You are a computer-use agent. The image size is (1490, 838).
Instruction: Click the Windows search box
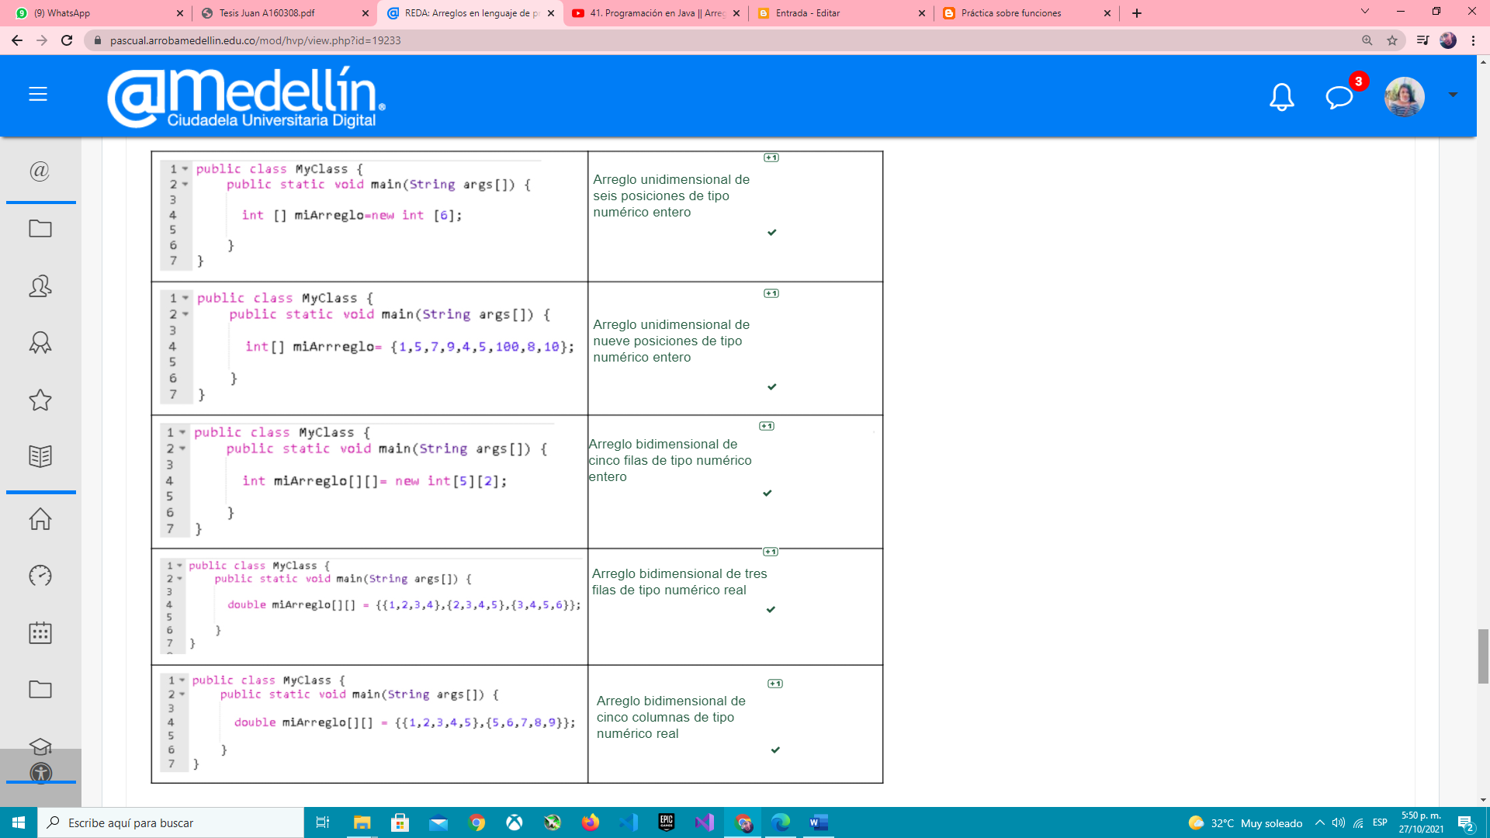(171, 822)
